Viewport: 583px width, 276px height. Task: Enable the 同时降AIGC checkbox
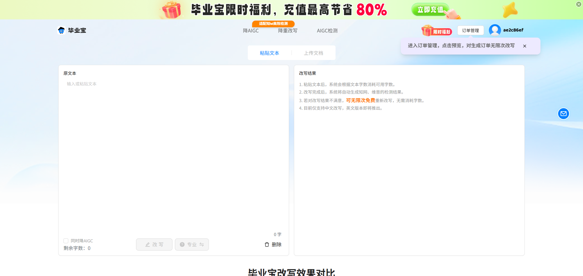coord(66,241)
